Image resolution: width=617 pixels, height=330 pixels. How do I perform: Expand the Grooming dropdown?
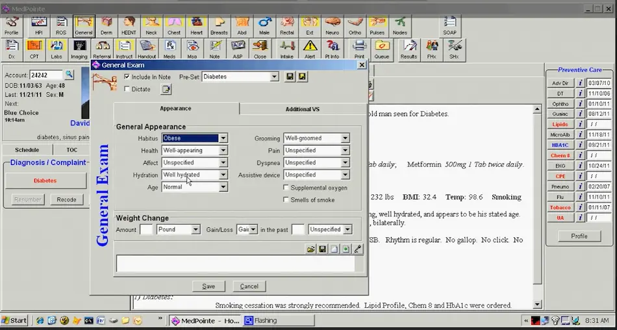click(345, 138)
